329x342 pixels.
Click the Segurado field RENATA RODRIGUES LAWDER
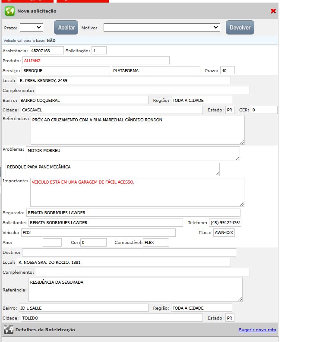[133, 212]
